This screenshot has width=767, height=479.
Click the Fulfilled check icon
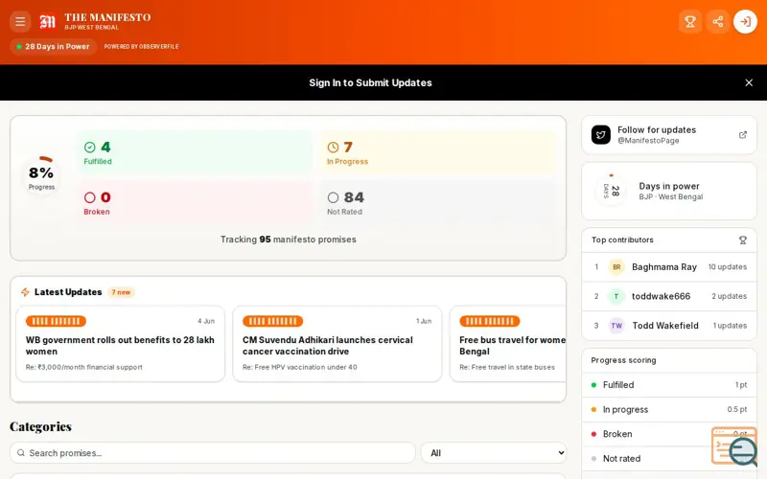89,148
